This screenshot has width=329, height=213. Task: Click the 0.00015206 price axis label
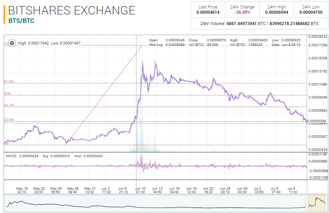pyautogui.click(x=318, y=58)
